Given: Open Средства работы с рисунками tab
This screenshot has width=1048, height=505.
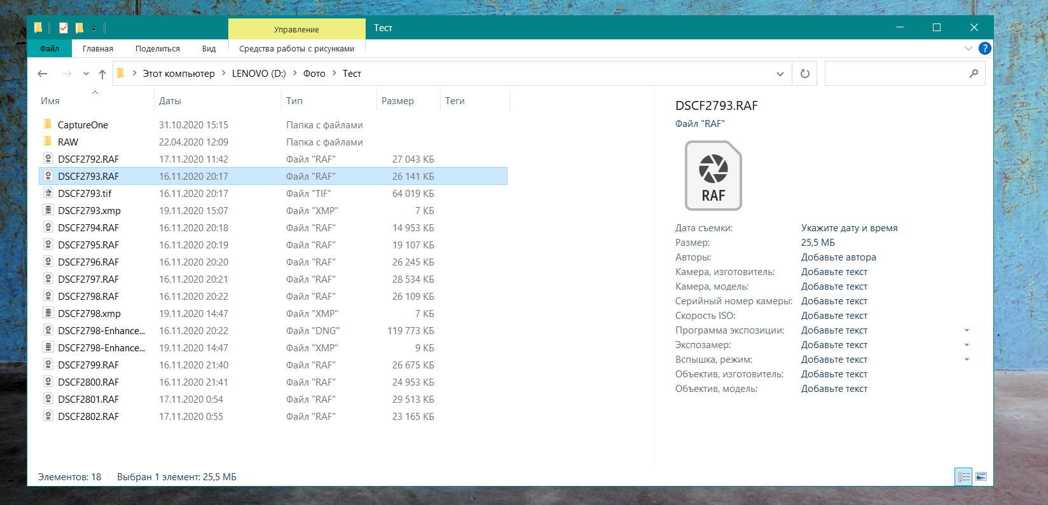Looking at the screenshot, I should point(296,48).
